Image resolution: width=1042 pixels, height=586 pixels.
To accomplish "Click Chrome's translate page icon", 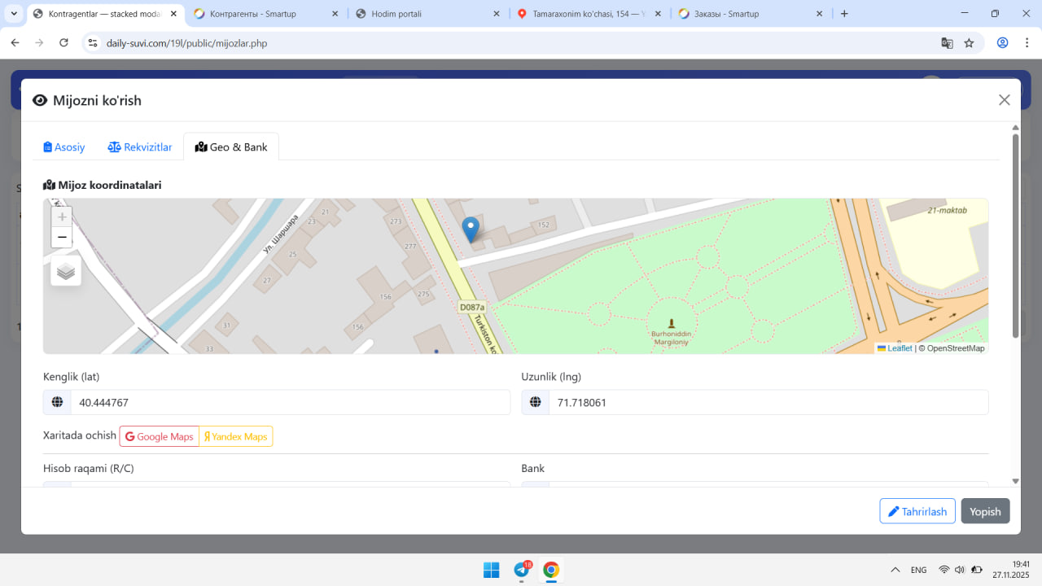I will 947,43.
